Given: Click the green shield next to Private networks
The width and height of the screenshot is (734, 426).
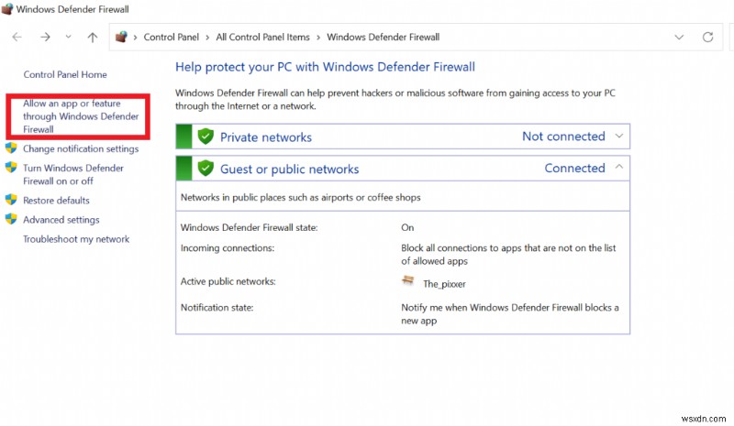Looking at the screenshot, I should pyautogui.click(x=206, y=137).
